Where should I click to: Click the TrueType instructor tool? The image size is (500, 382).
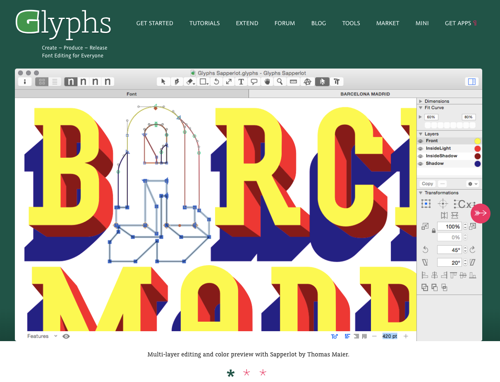pos(337,82)
